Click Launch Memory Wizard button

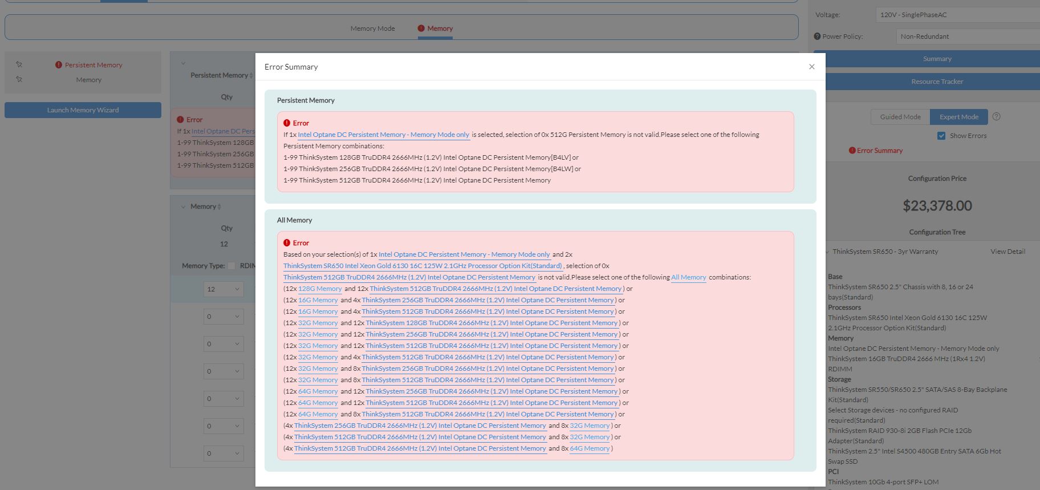(83, 110)
